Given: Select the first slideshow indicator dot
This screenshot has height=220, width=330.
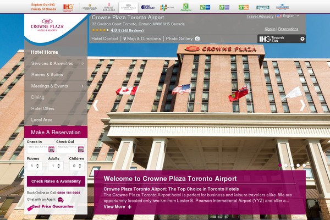Looking at the screenshot, I should 280,165.
